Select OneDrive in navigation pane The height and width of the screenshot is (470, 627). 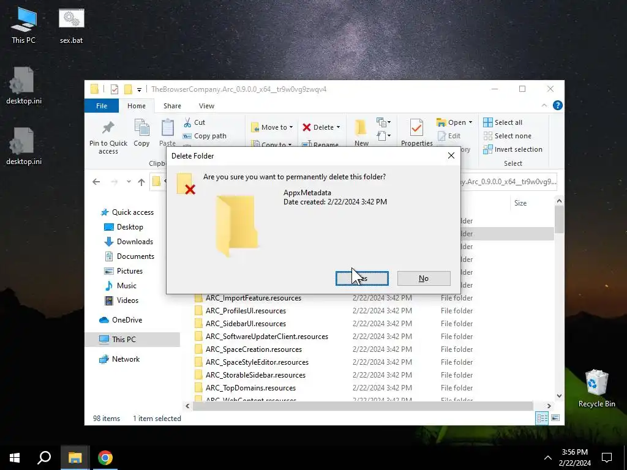click(121, 320)
